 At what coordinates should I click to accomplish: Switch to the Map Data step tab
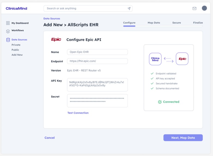click(154, 23)
